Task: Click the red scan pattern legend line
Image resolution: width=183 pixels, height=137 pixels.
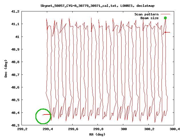Action: tap(165, 14)
